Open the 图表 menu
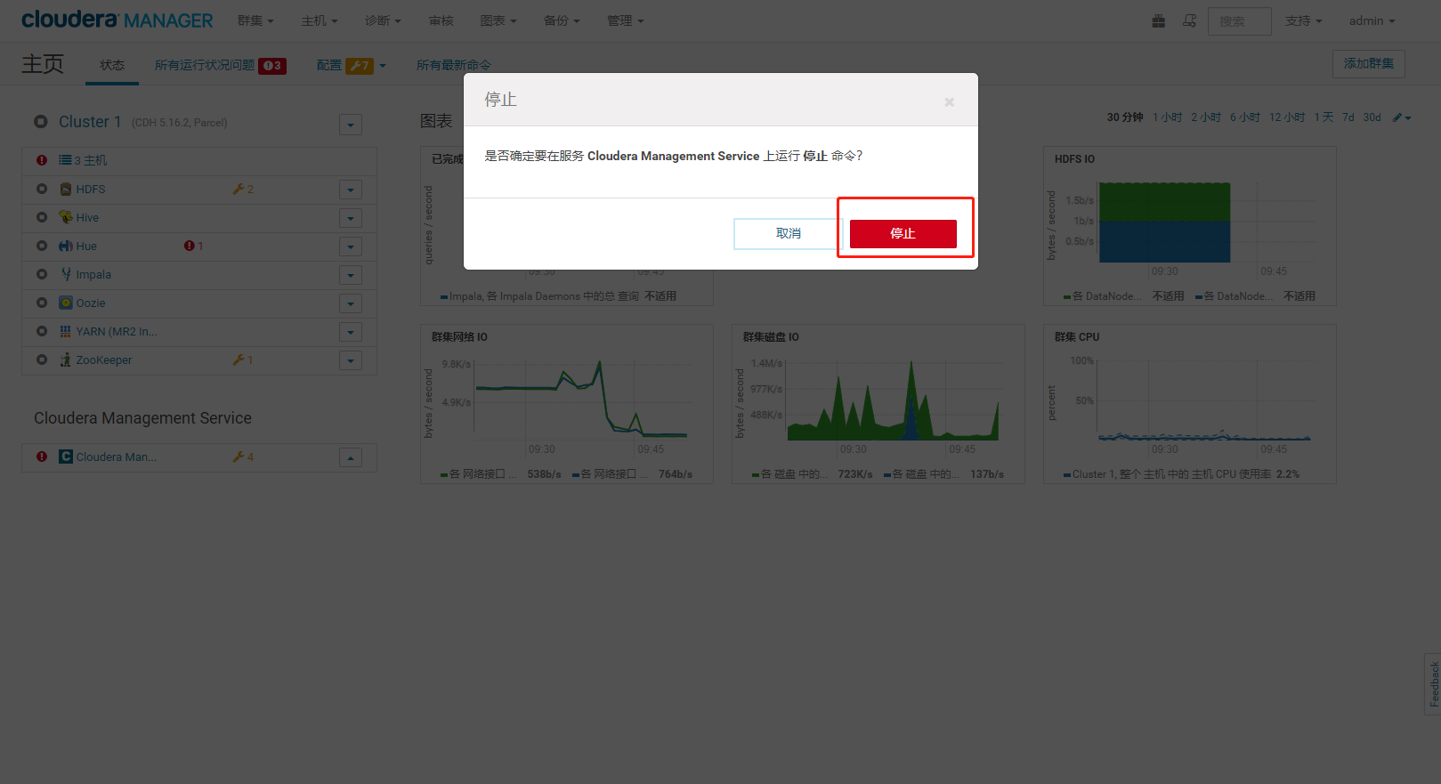 coord(498,20)
